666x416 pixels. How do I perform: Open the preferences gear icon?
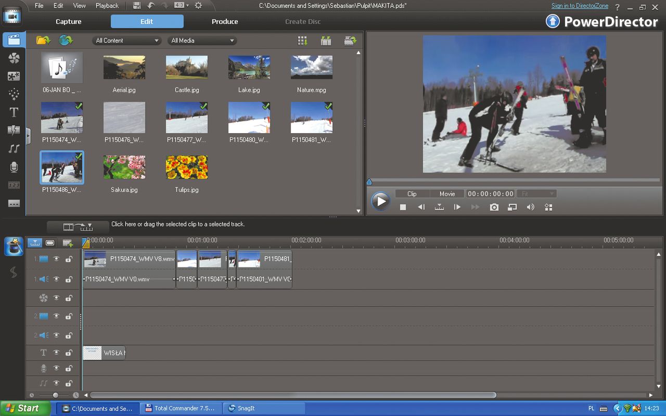point(198,6)
